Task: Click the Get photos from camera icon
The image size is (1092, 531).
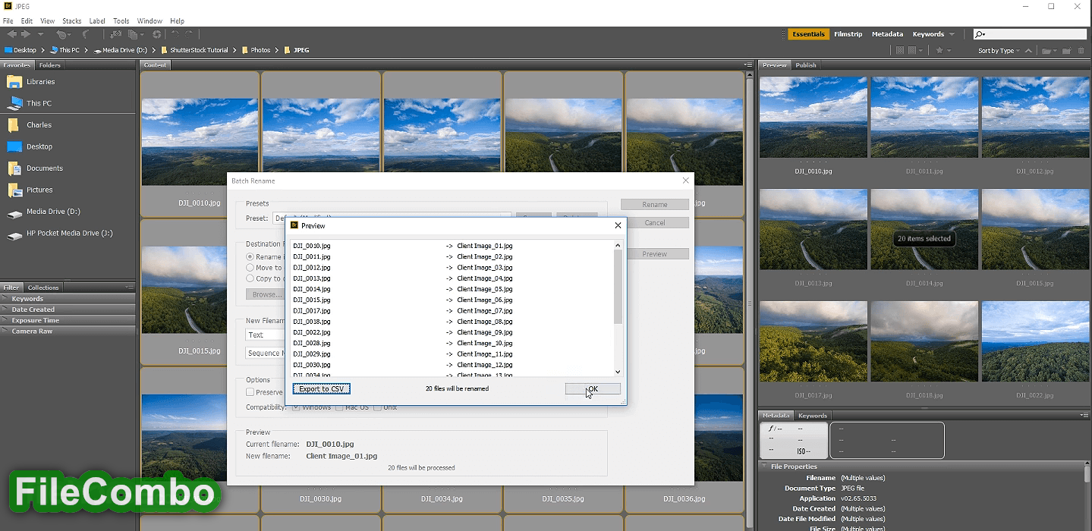Action: click(x=115, y=34)
